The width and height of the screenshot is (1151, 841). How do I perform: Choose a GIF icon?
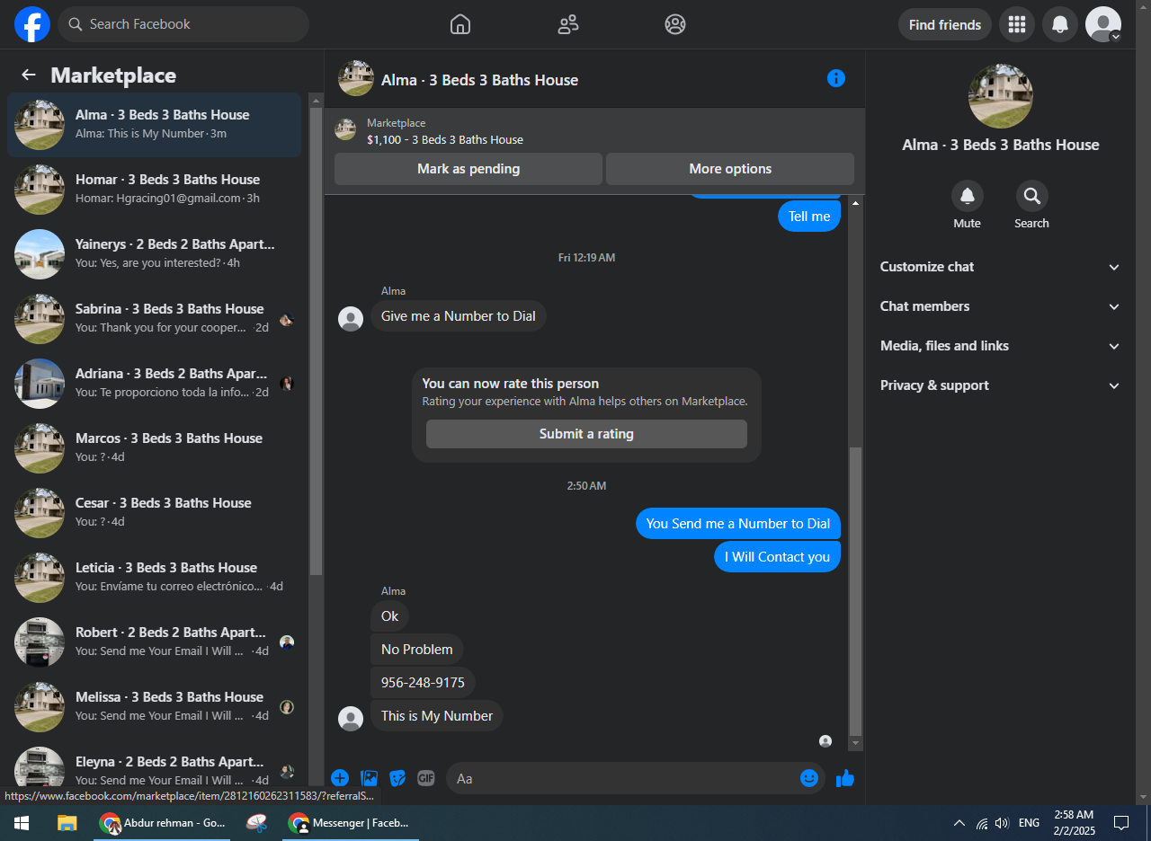(x=426, y=778)
